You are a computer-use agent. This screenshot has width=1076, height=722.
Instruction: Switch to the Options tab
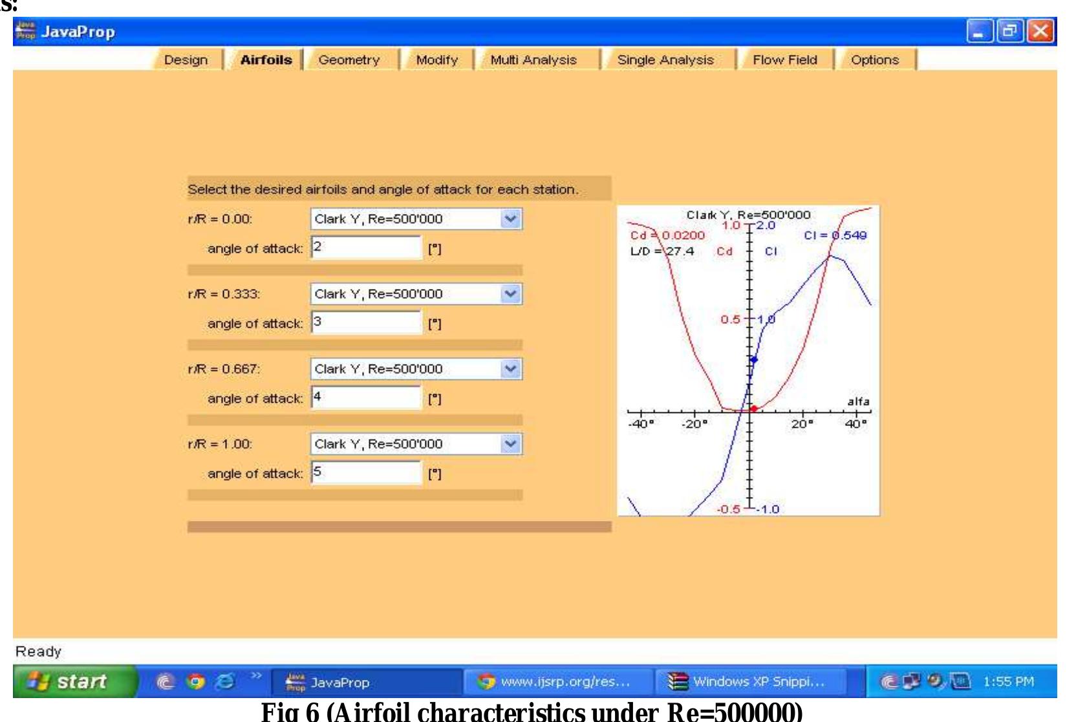(874, 59)
